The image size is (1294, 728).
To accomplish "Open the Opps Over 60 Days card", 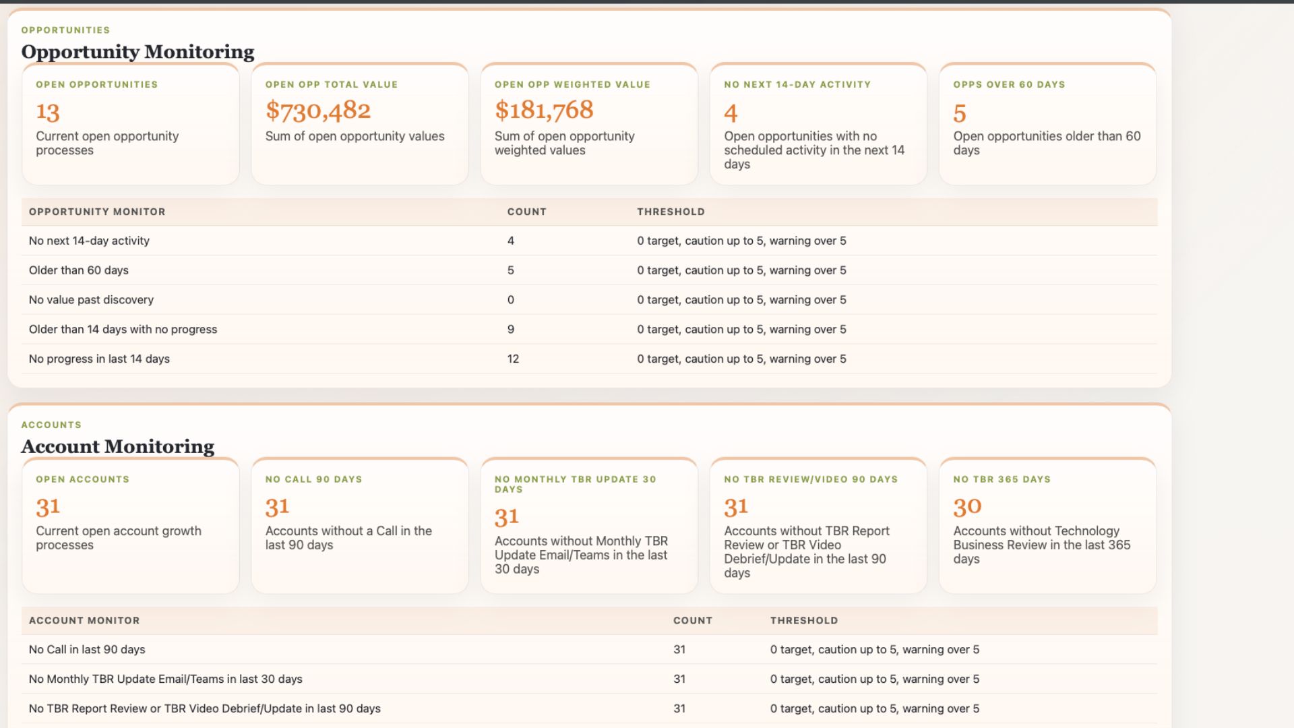I will 1047,124.
